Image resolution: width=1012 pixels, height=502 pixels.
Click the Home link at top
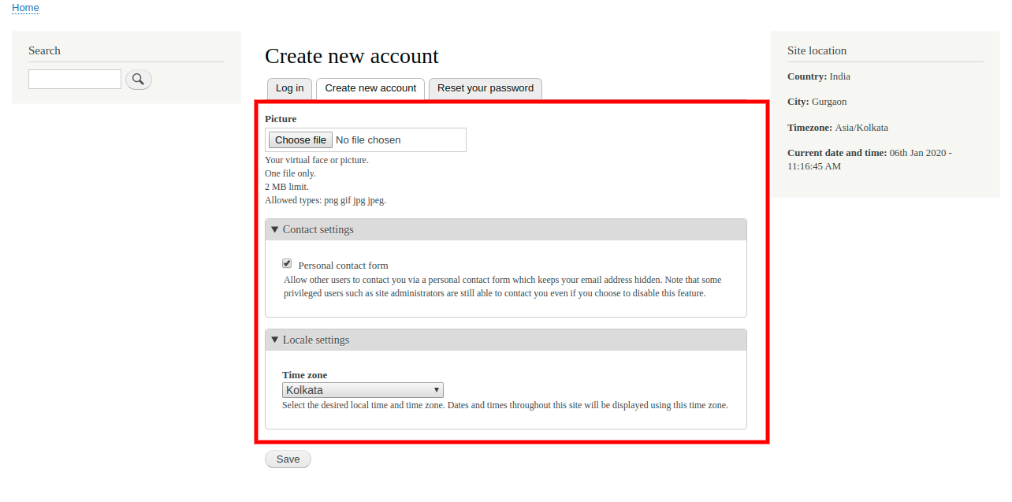click(24, 7)
